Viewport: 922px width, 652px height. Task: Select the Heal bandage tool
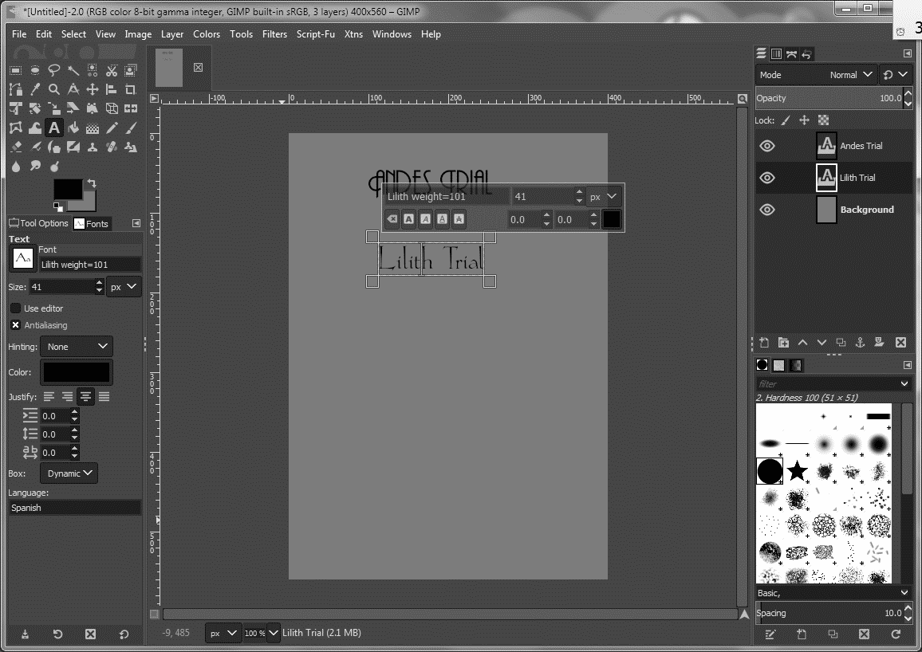pyautogui.click(x=112, y=147)
